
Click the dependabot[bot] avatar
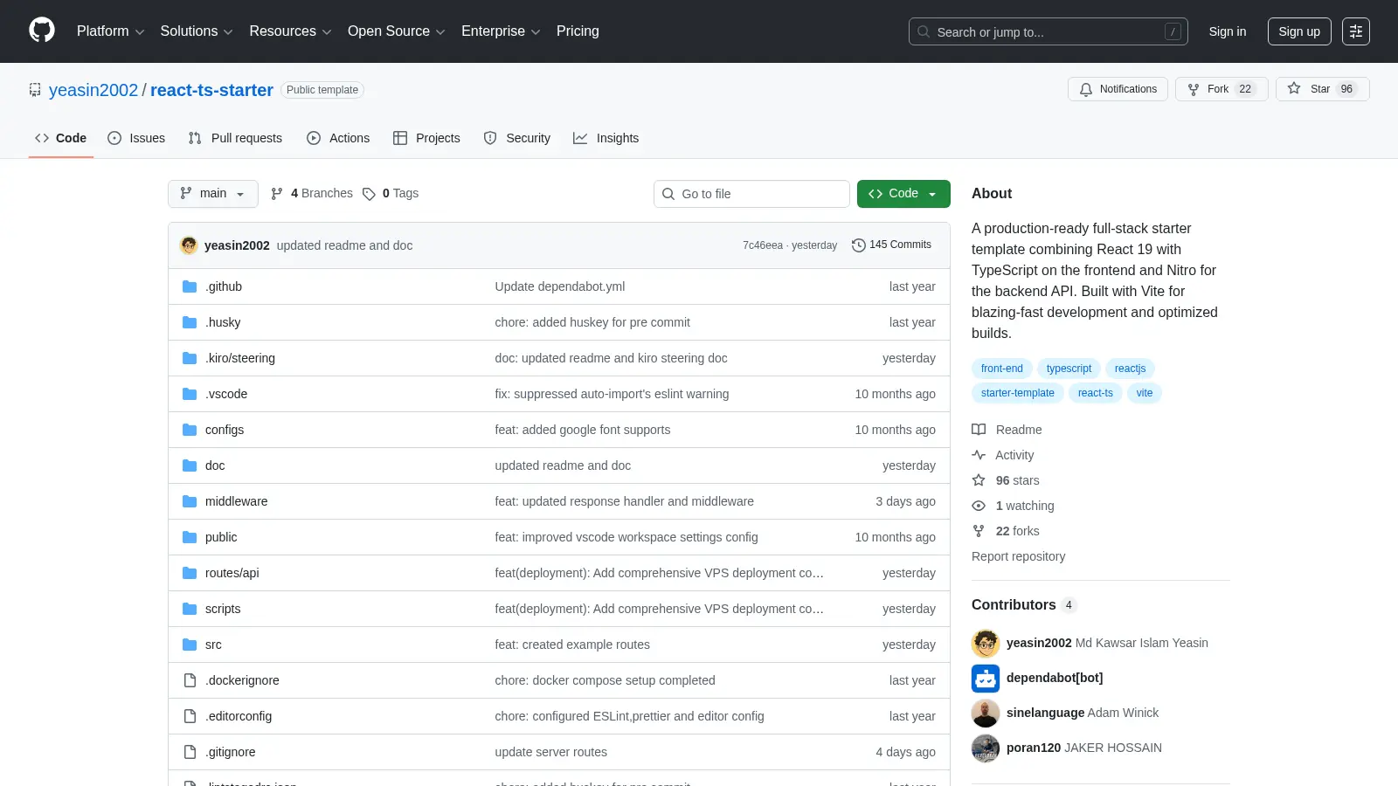[x=986, y=678]
